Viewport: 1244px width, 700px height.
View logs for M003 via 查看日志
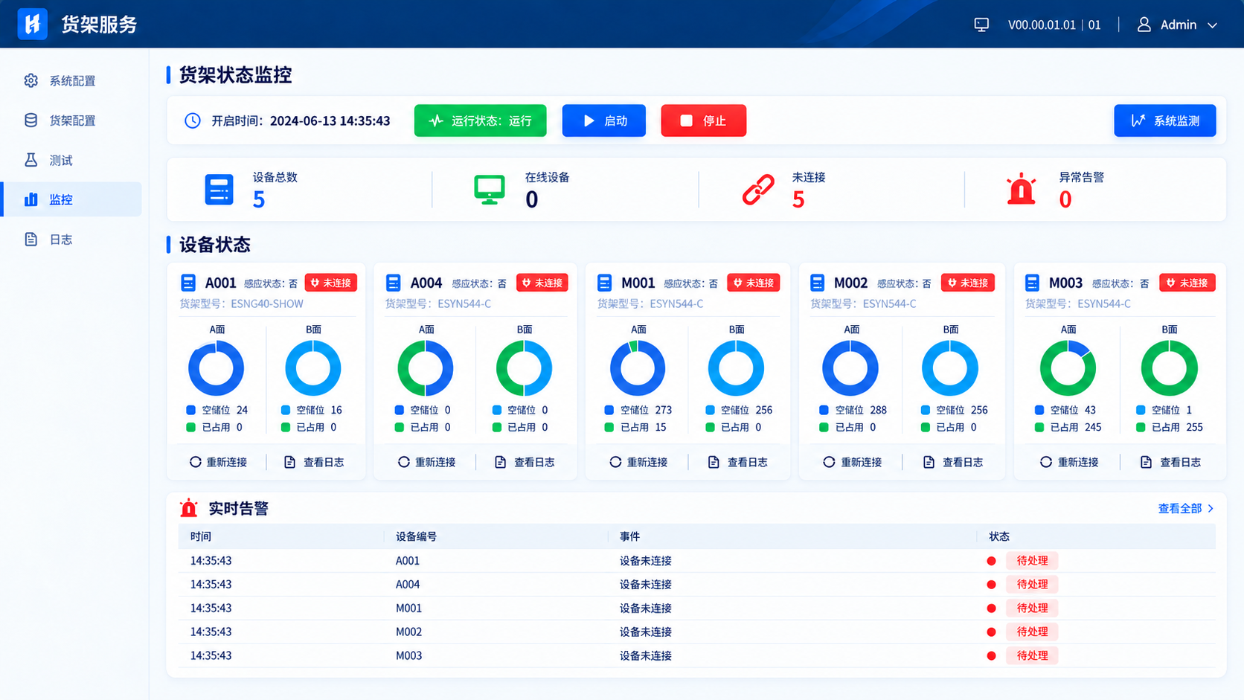pyautogui.click(x=1170, y=462)
